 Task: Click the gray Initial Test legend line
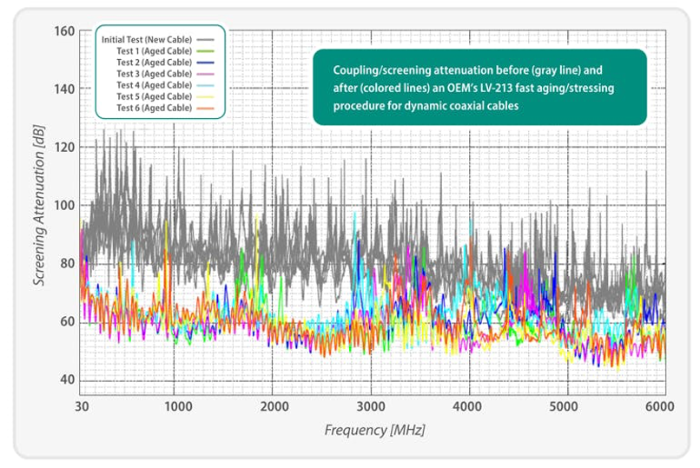(207, 40)
